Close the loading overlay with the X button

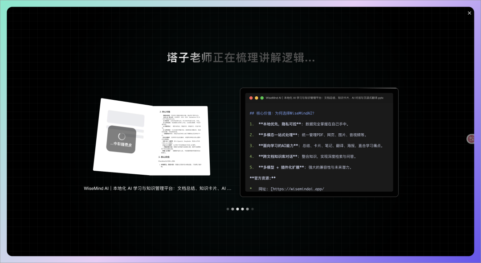(x=469, y=13)
